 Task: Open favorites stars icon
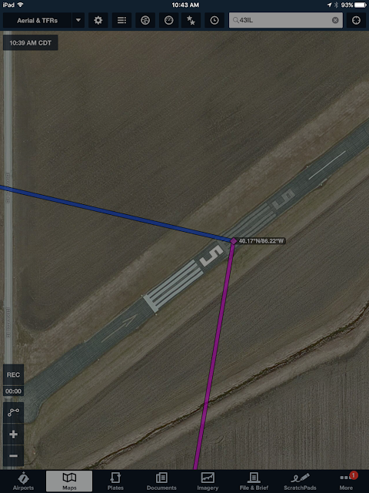tap(191, 21)
